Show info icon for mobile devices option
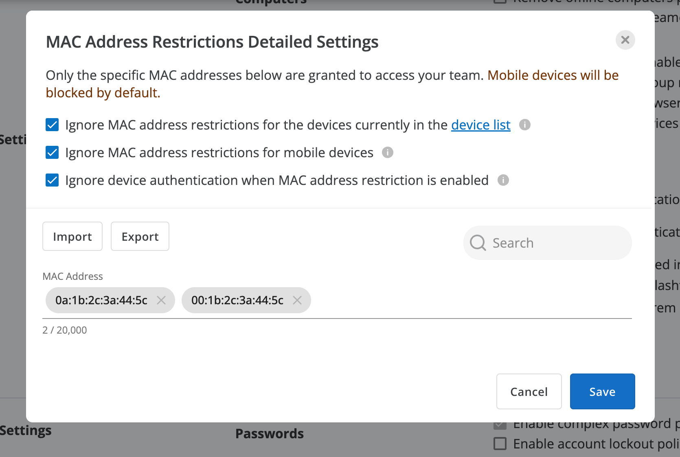The height and width of the screenshot is (457, 680). point(388,152)
